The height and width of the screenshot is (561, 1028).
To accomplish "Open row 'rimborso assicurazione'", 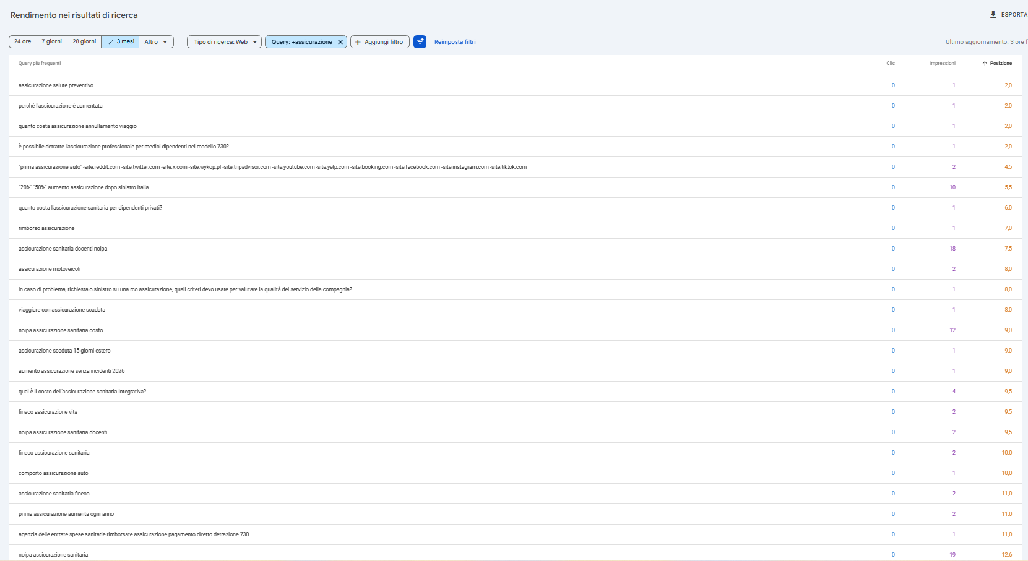I will [515, 228].
